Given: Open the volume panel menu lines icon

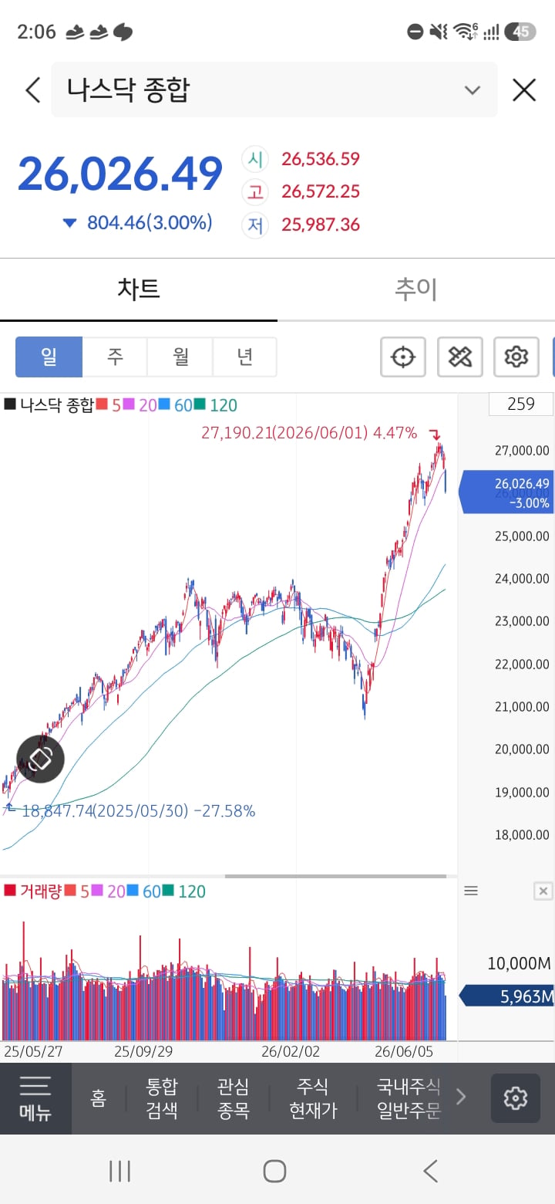Looking at the screenshot, I should coord(471,891).
